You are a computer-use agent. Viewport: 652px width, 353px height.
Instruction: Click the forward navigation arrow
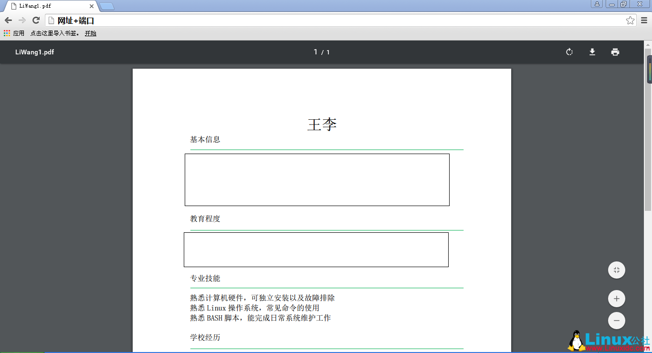click(22, 21)
